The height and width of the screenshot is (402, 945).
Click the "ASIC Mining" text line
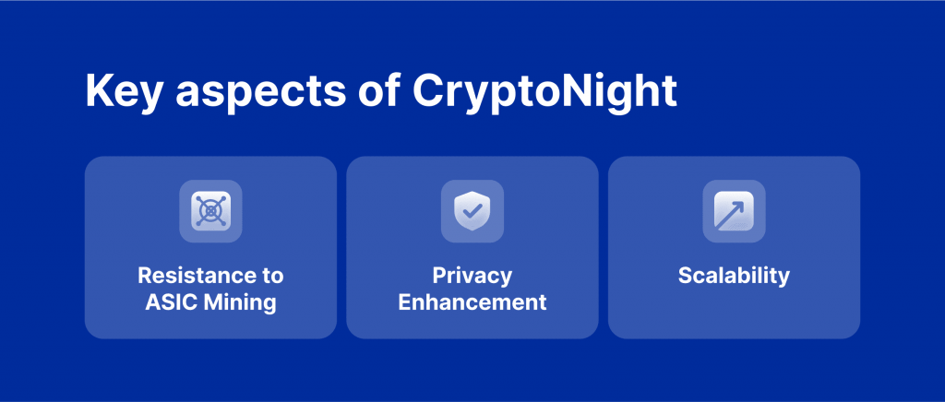[210, 301]
